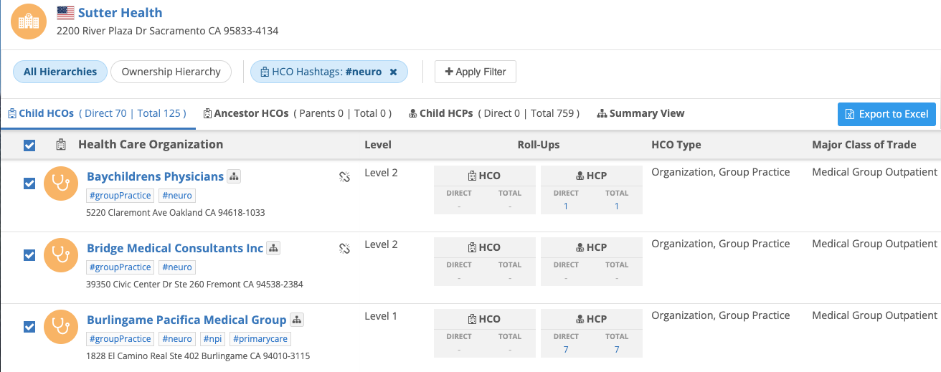Click the #neuro tag under Burlingame Pacifica
Viewport: 941px width, 372px height.
[177, 339]
